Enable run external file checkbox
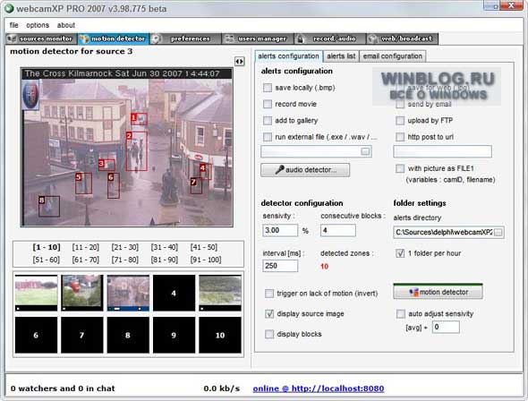 tap(268, 137)
